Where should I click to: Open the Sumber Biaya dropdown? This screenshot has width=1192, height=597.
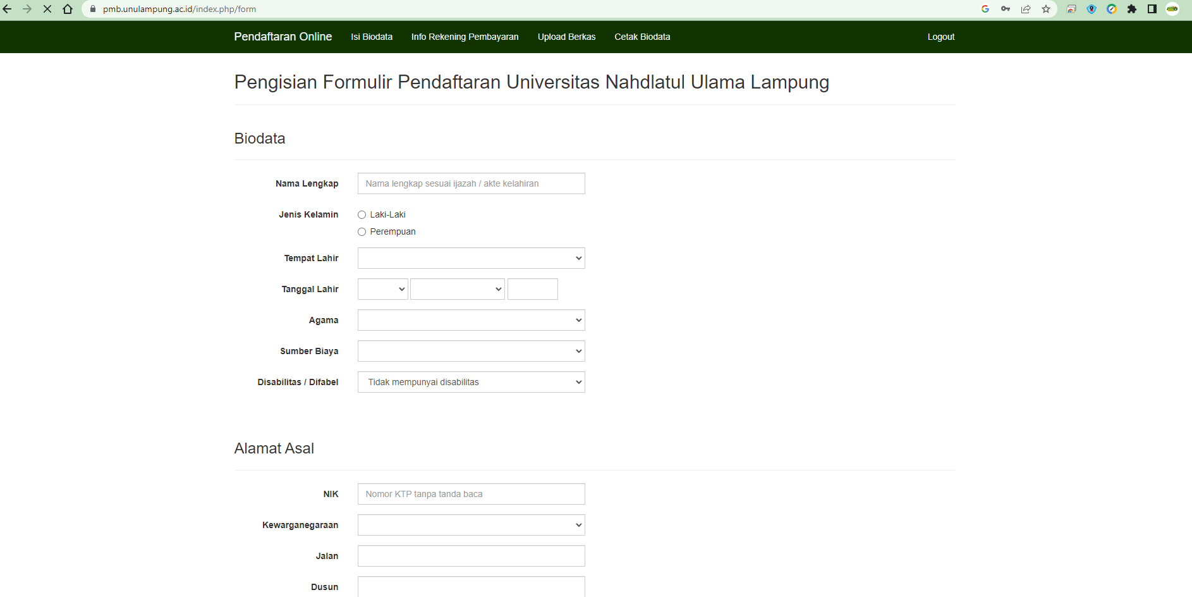coord(471,351)
